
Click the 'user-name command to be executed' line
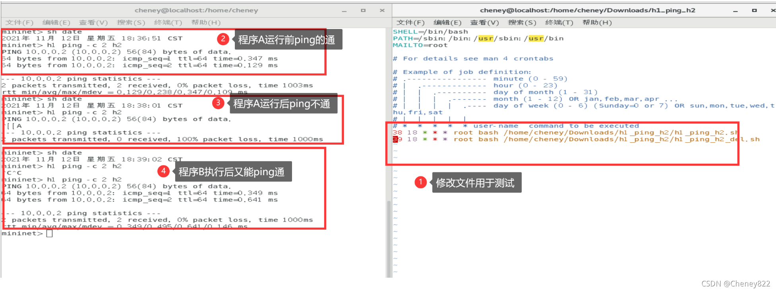tap(516, 126)
